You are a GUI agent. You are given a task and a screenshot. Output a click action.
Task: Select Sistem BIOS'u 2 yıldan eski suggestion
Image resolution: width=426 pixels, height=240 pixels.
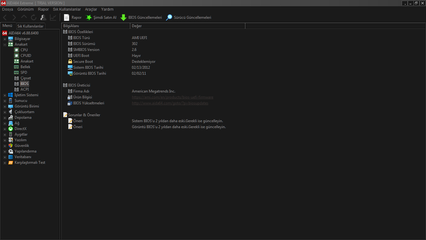pyautogui.click(x=177, y=121)
